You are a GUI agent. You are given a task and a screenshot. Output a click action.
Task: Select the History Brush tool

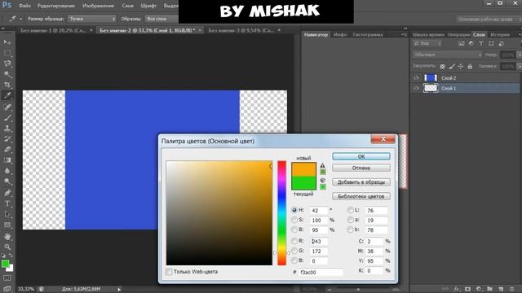tap(7, 139)
